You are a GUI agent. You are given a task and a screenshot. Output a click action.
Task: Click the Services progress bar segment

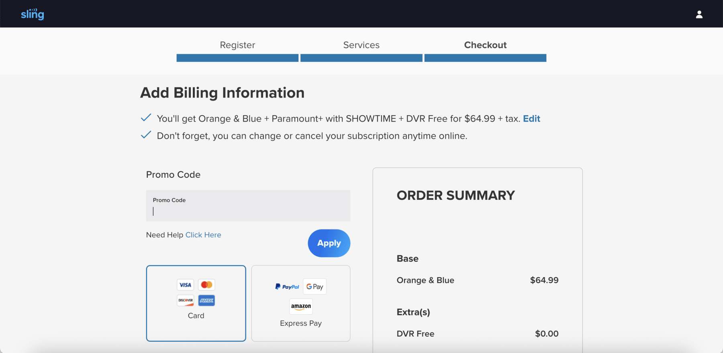(361, 58)
